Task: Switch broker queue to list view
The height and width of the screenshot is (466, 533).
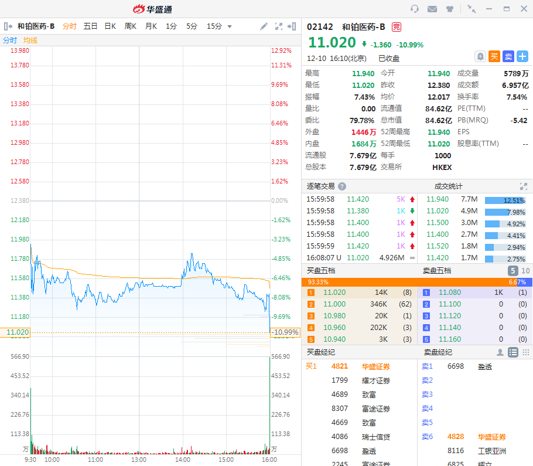Action: tap(513, 352)
